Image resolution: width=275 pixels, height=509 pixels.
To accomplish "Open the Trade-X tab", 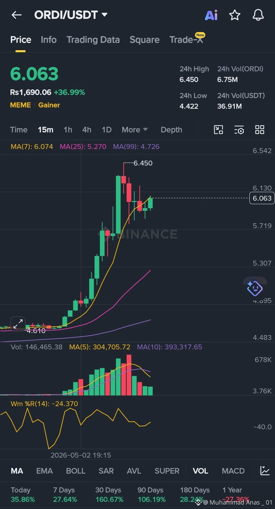I will coord(186,40).
